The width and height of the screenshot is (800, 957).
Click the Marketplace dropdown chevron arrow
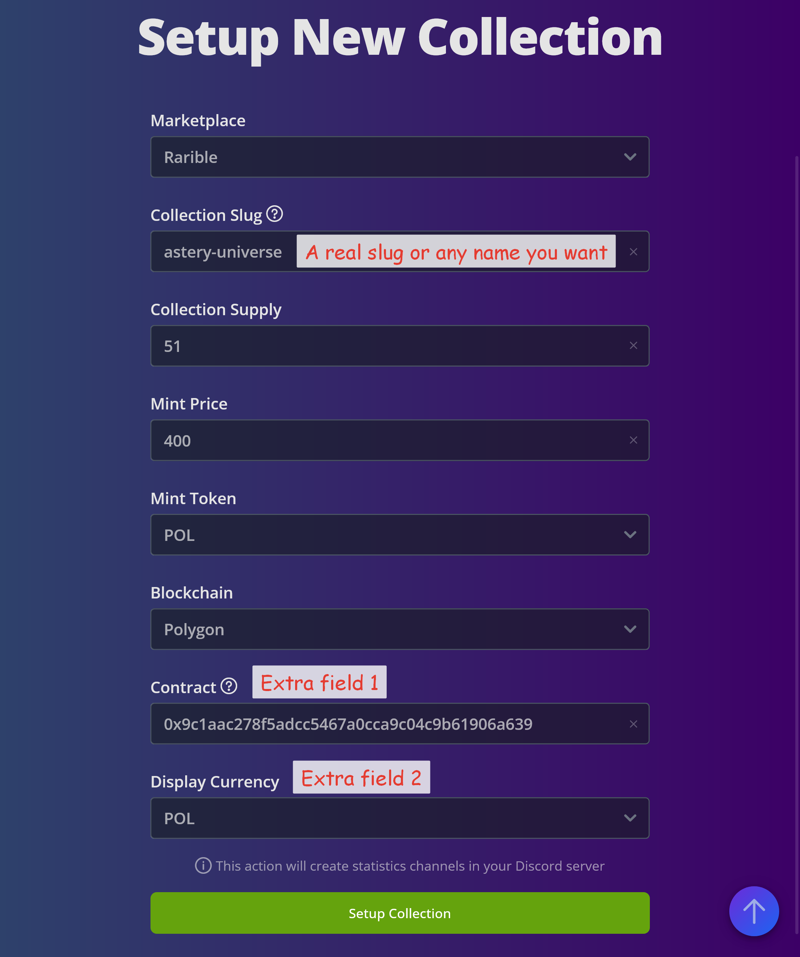(x=630, y=157)
